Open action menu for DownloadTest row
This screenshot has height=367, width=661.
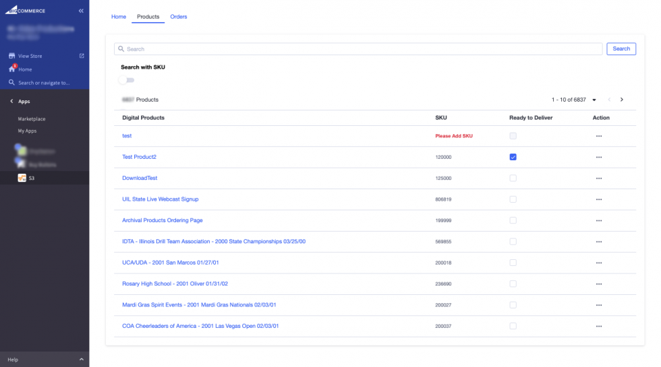click(x=598, y=178)
